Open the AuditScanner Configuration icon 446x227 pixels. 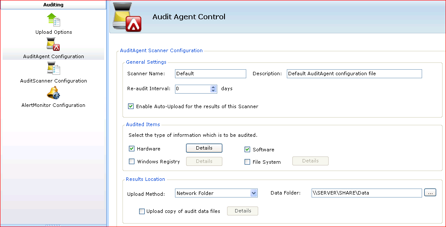coord(53,69)
